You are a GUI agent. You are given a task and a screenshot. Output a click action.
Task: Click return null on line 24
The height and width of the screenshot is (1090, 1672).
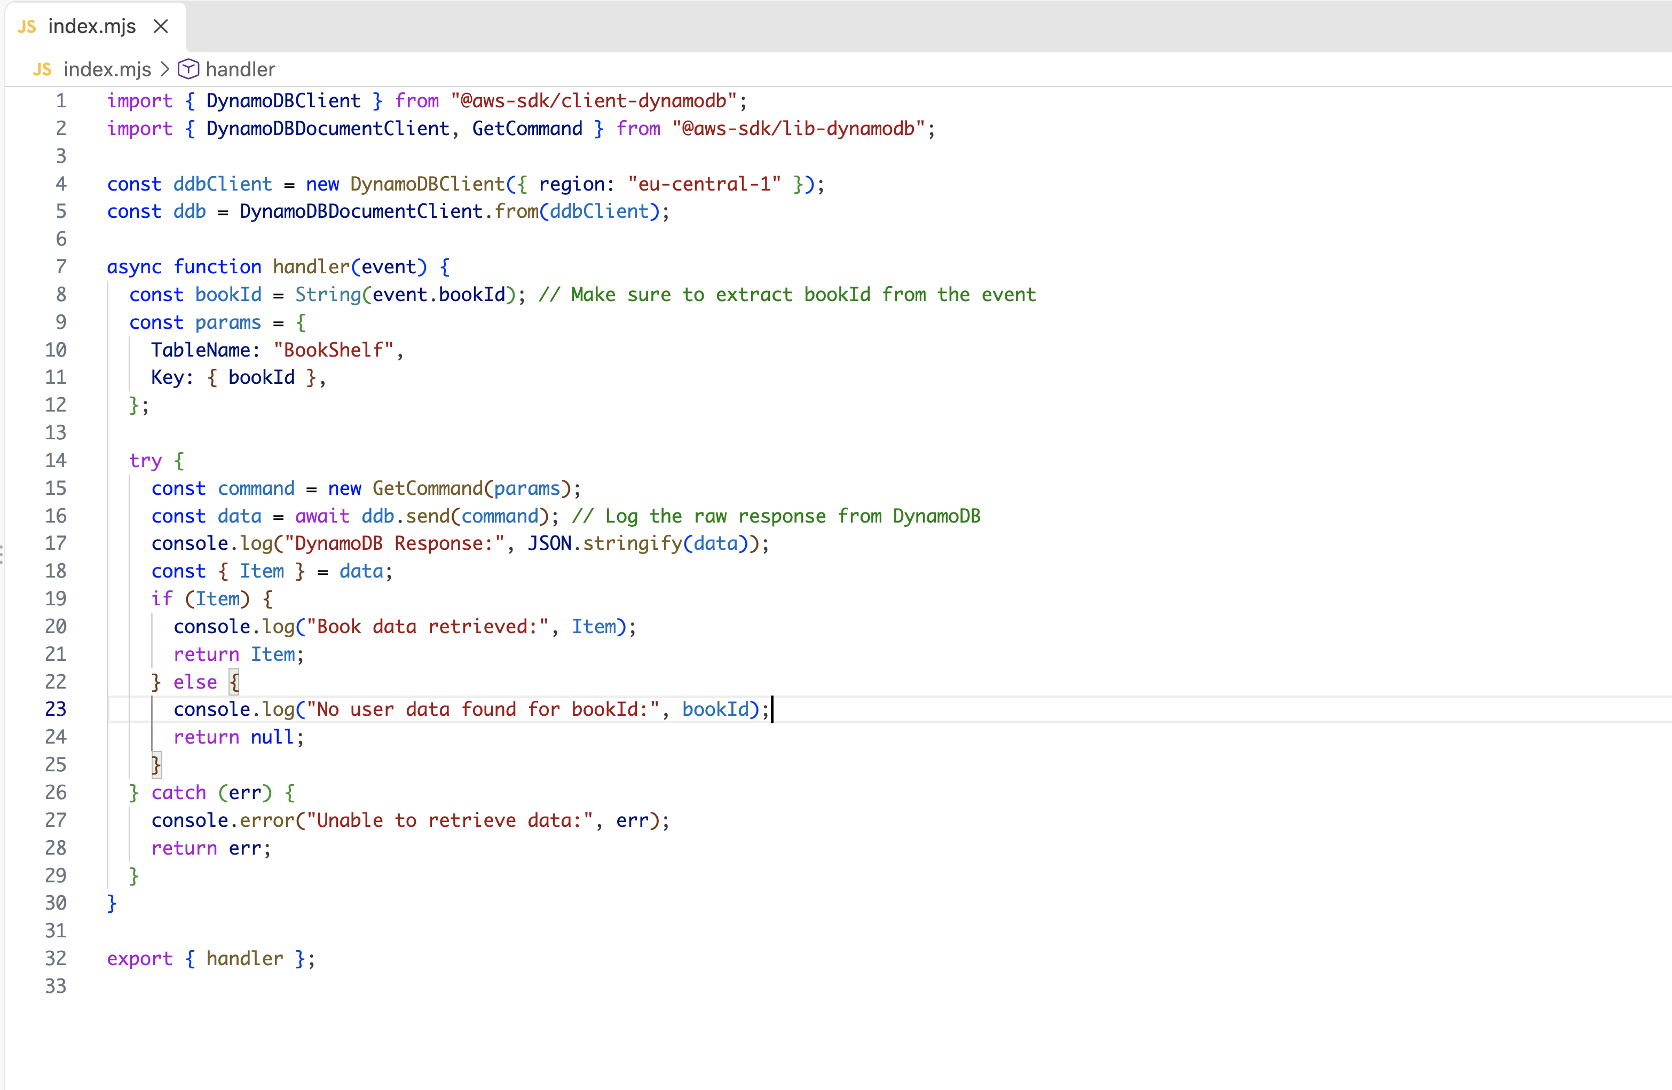[x=234, y=738]
